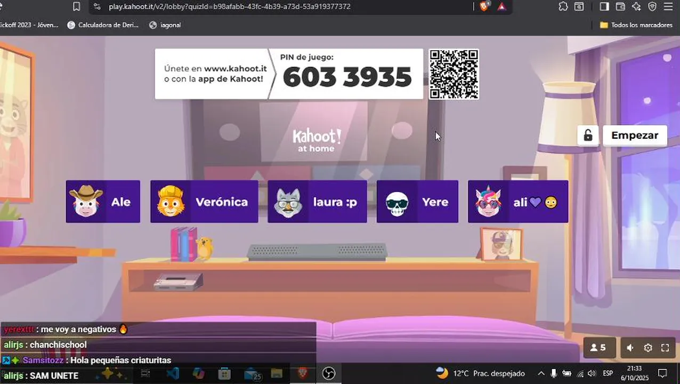Open Microsoft Copilot from taskbar

(x=198, y=374)
